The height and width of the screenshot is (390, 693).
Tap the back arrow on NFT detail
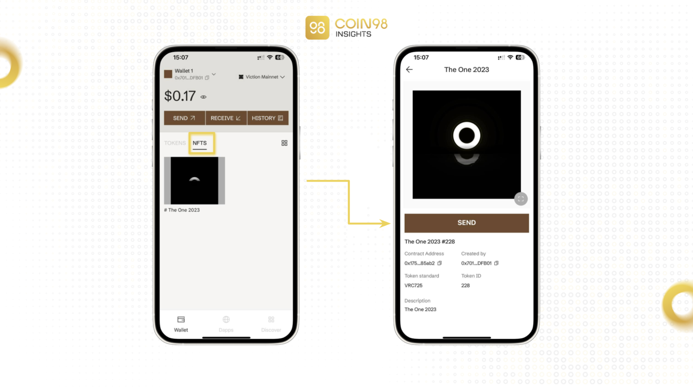pyautogui.click(x=409, y=70)
